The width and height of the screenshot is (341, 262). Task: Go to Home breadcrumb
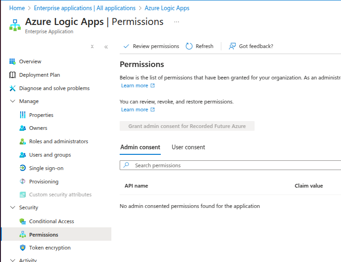click(x=17, y=8)
